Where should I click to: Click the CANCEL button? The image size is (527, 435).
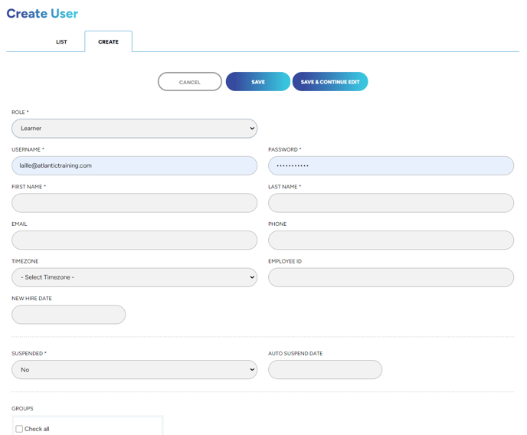(189, 82)
